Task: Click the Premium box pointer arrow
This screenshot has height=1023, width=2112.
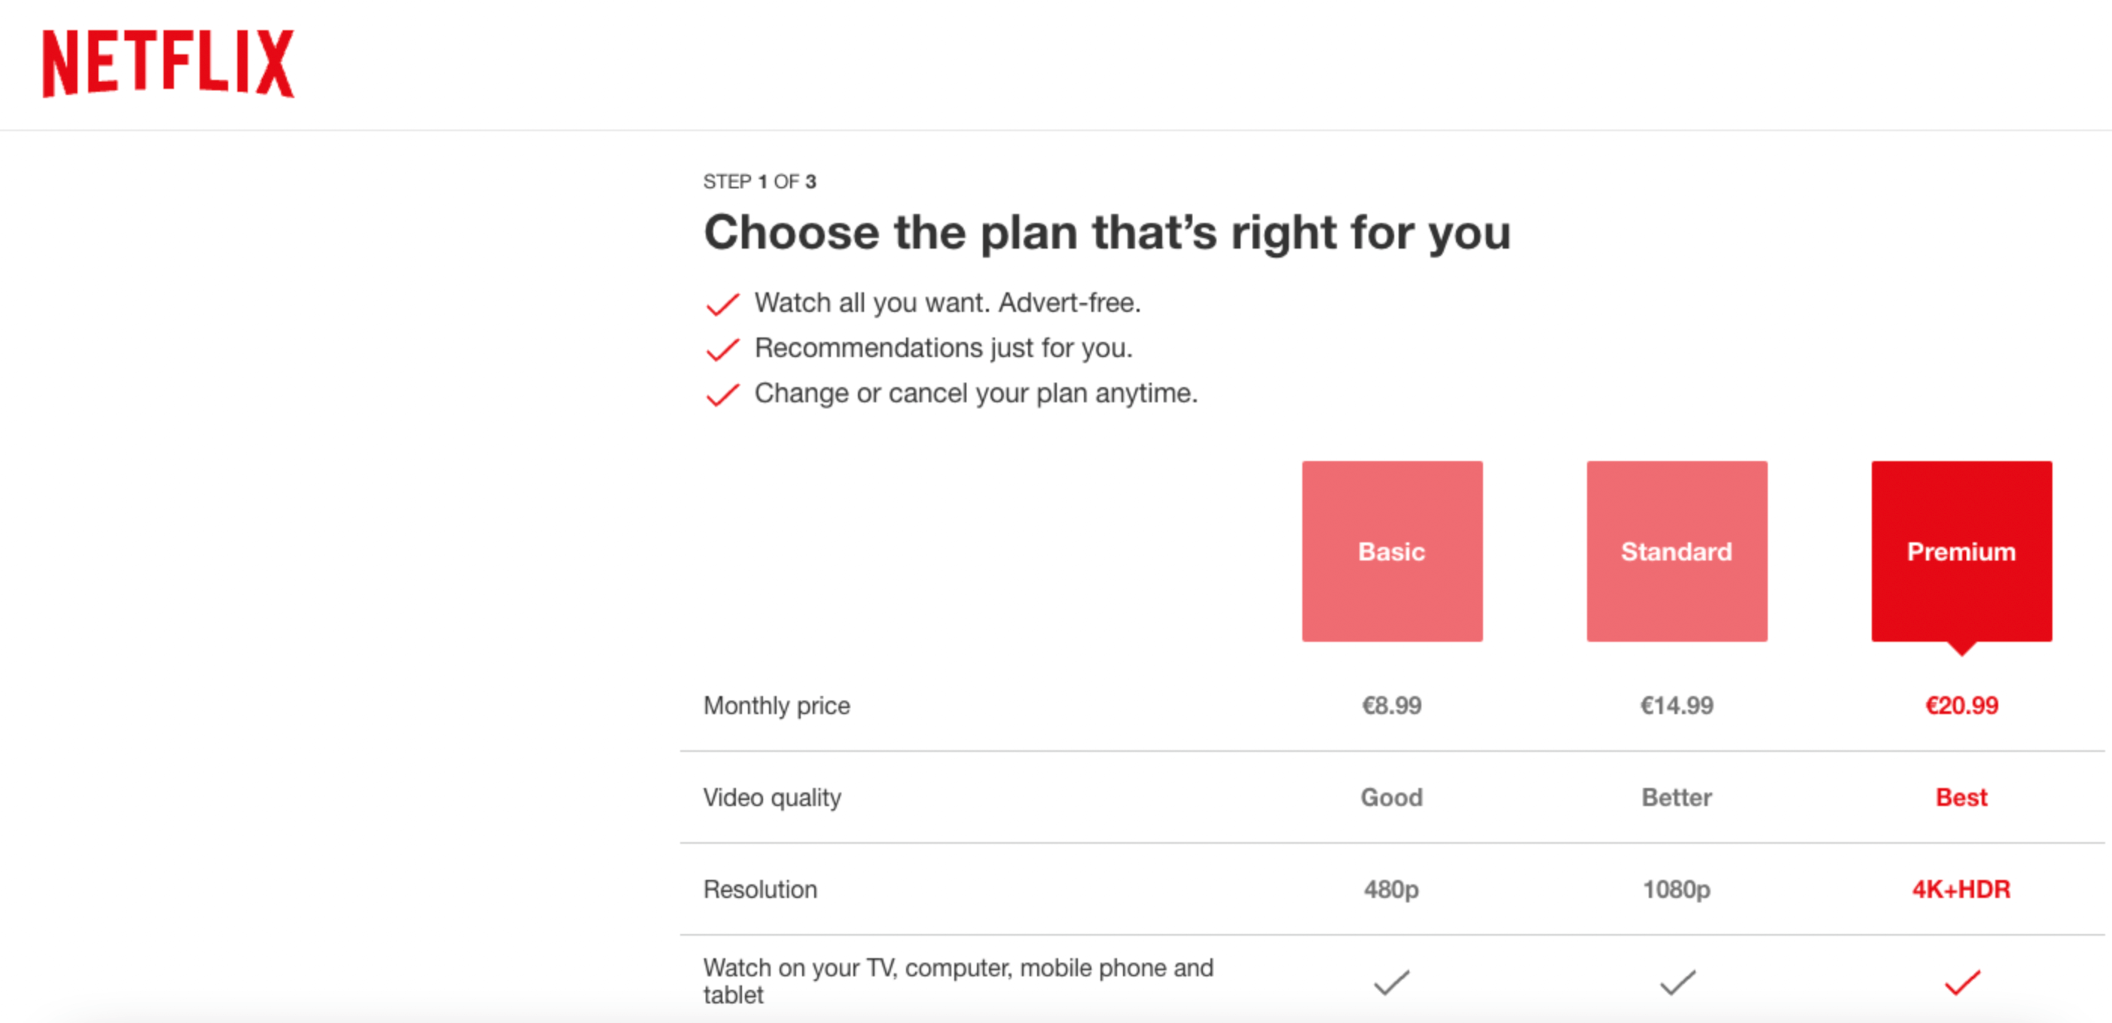Action: coord(1961,648)
